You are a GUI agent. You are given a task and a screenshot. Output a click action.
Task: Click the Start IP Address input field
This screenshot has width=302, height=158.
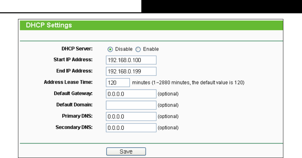[131, 60]
